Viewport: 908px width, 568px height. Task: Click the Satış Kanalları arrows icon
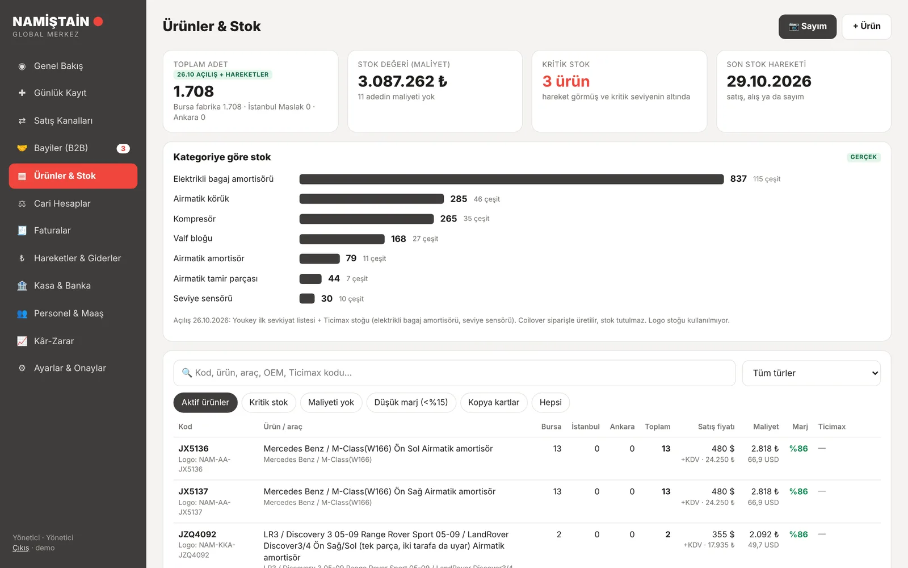click(x=22, y=120)
